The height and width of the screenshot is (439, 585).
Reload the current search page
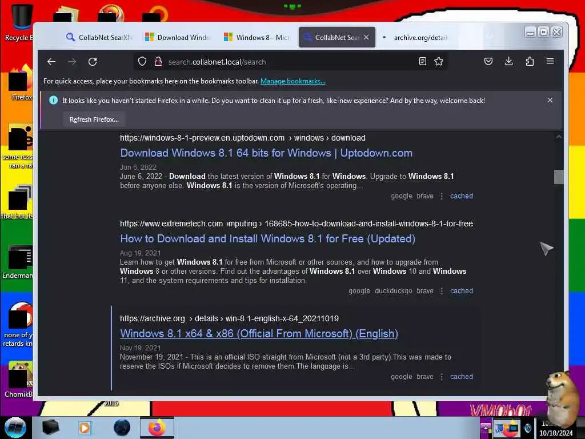(x=93, y=62)
